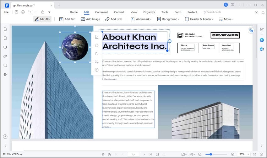
Task: Click the save icon in the quick toolbar
Action: point(16,12)
